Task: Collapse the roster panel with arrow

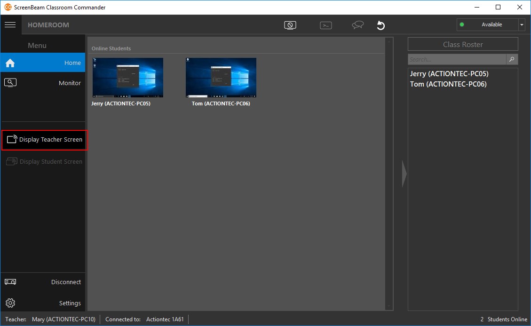Action: tap(404, 174)
